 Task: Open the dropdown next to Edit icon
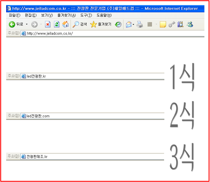[156, 24]
